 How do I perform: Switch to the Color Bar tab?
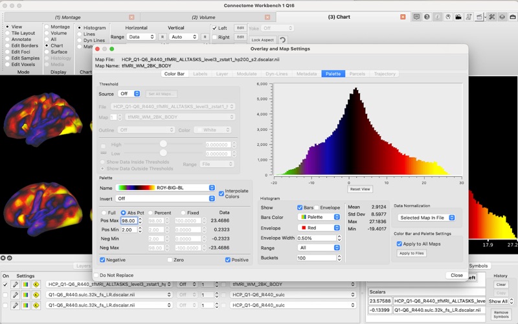[x=174, y=74]
